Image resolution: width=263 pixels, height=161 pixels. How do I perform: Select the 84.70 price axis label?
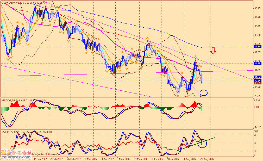tap(258, 17)
